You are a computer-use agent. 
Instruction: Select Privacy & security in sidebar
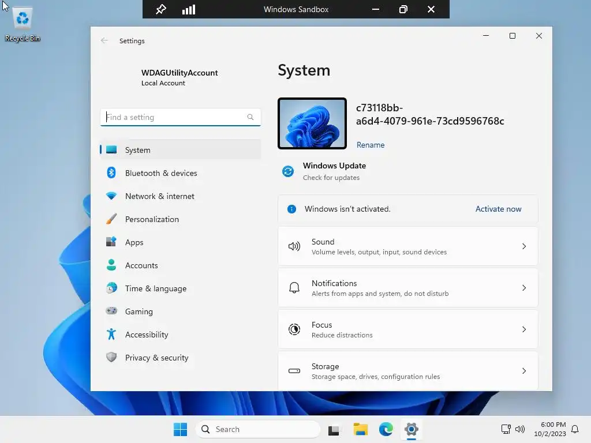181,357
